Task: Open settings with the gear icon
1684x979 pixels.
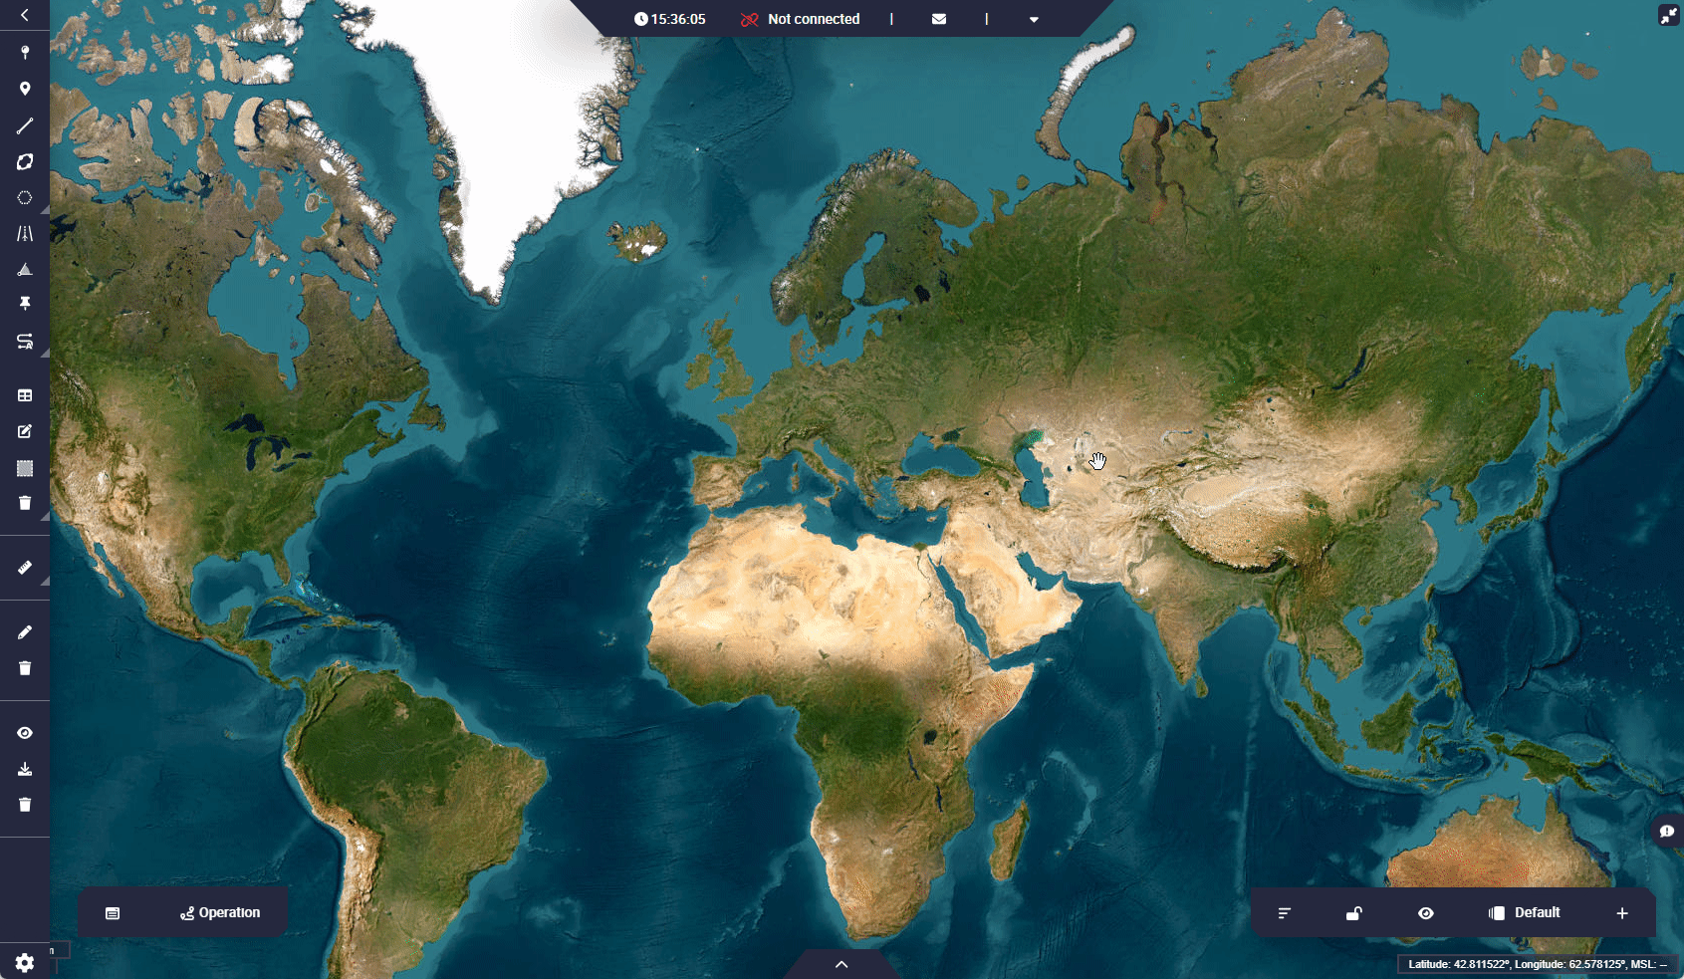Action: (x=25, y=963)
